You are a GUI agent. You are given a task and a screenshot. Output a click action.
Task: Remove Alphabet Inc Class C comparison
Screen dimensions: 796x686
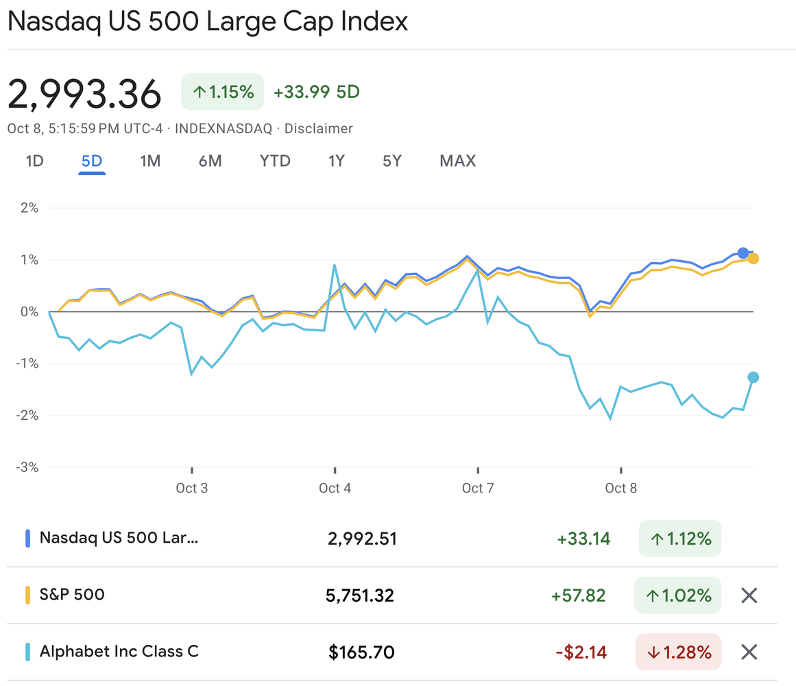(749, 652)
